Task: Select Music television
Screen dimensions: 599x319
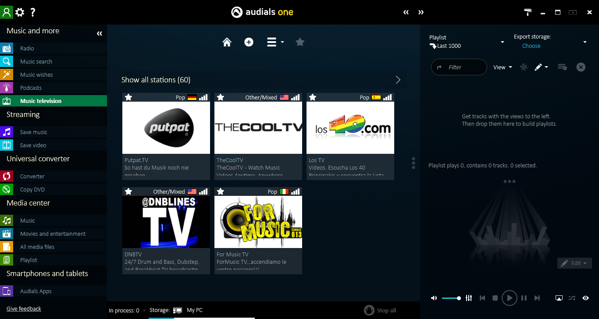Action: [53, 101]
